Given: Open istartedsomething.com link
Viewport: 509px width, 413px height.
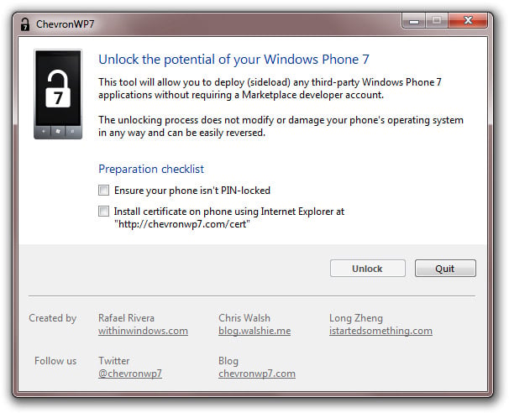Looking at the screenshot, I should [380, 331].
